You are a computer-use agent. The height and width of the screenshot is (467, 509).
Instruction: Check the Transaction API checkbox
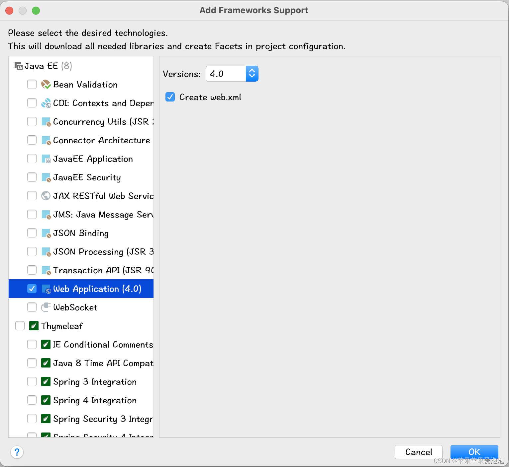[x=32, y=270]
